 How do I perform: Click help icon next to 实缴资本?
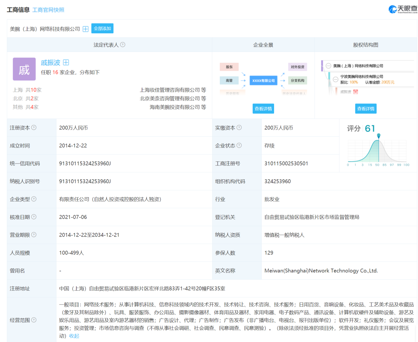coord(239,127)
